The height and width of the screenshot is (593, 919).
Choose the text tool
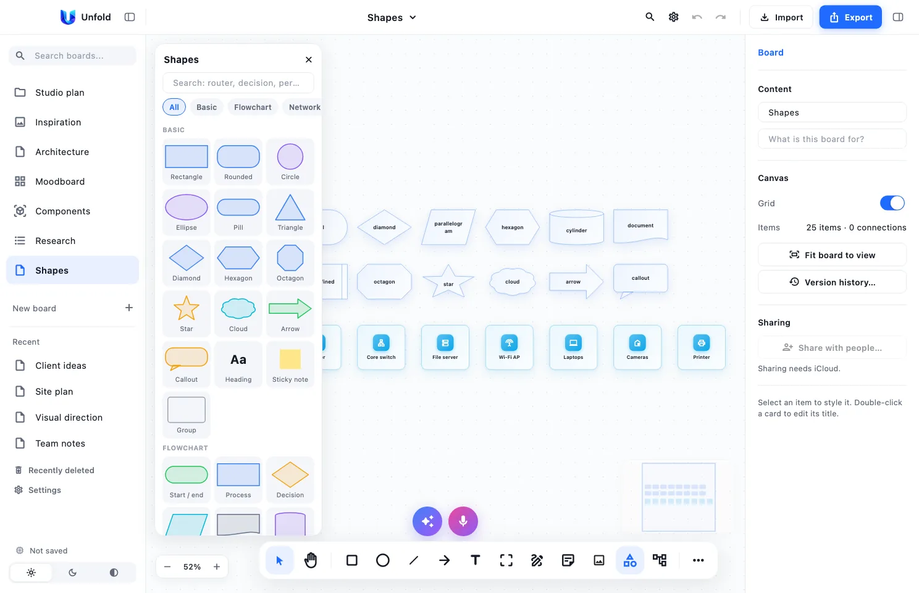476,560
